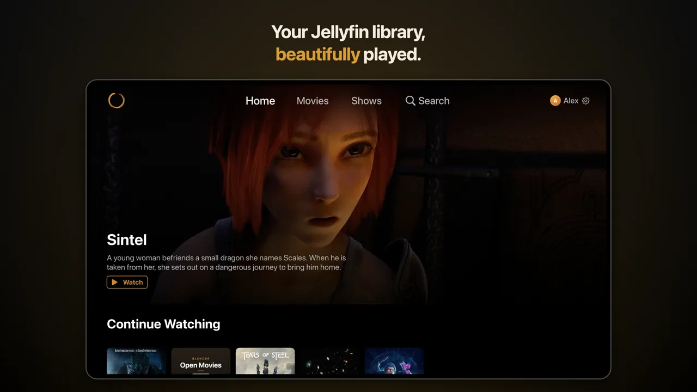Select the Sintel title heading
Image resolution: width=697 pixels, height=392 pixels.
tap(127, 240)
